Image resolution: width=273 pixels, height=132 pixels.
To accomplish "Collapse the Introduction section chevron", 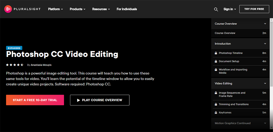I will tap(265, 44).
